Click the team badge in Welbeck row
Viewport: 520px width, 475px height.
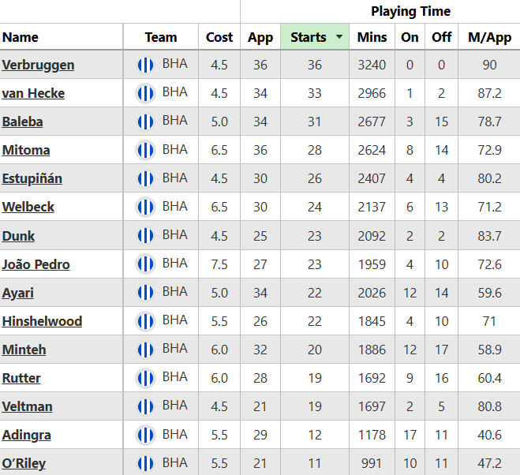click(145, 207)
